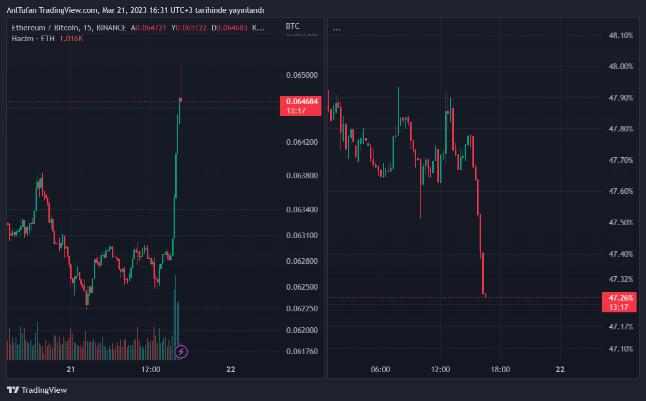The height and width of the screenshot is (401, 646).
Task: Click the 12:00 label on left time axis
Action: (x=151, y=370)
